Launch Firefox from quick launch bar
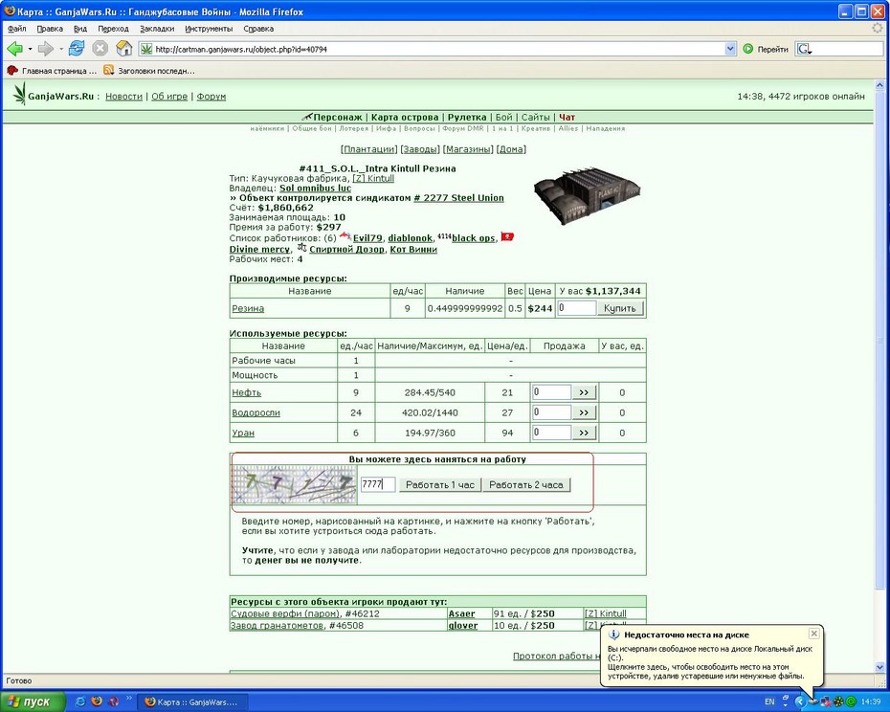Screen dimensions: 890x712 (x=97, y=701)
